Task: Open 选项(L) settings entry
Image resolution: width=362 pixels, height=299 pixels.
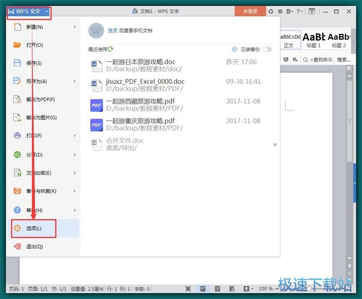Action: (x=44, y=229)
